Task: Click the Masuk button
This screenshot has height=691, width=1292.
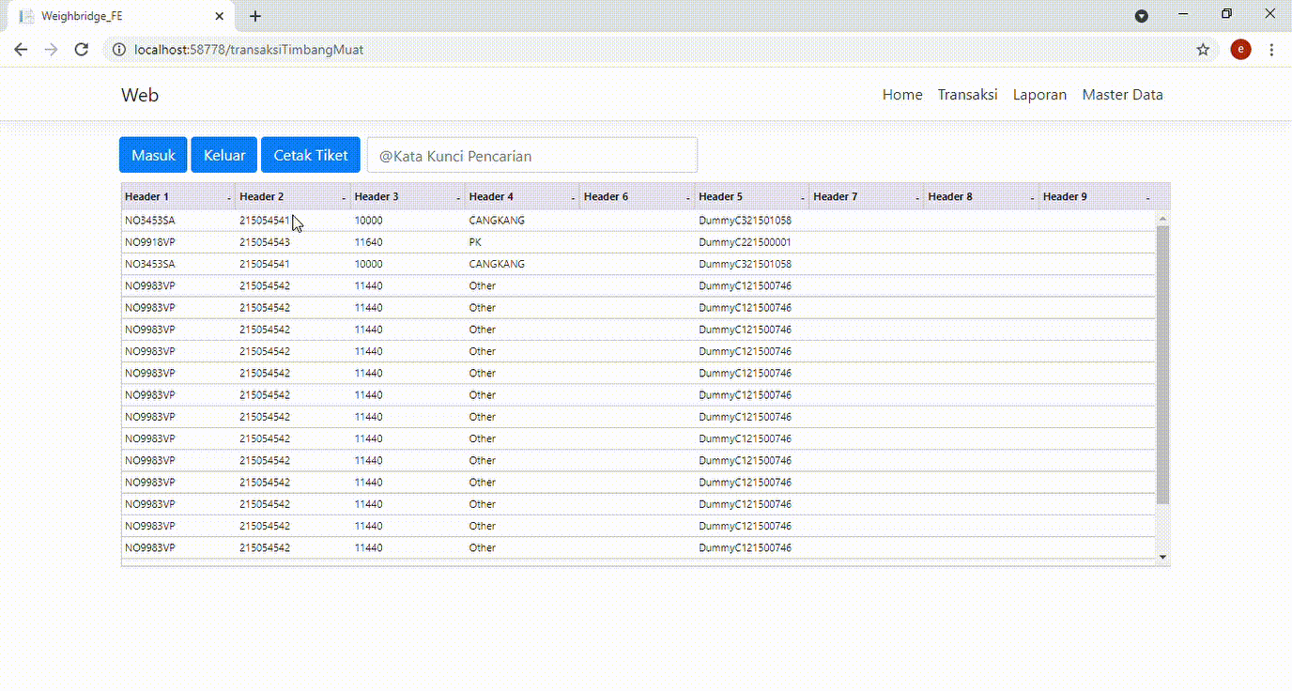Action: [153, 155]
